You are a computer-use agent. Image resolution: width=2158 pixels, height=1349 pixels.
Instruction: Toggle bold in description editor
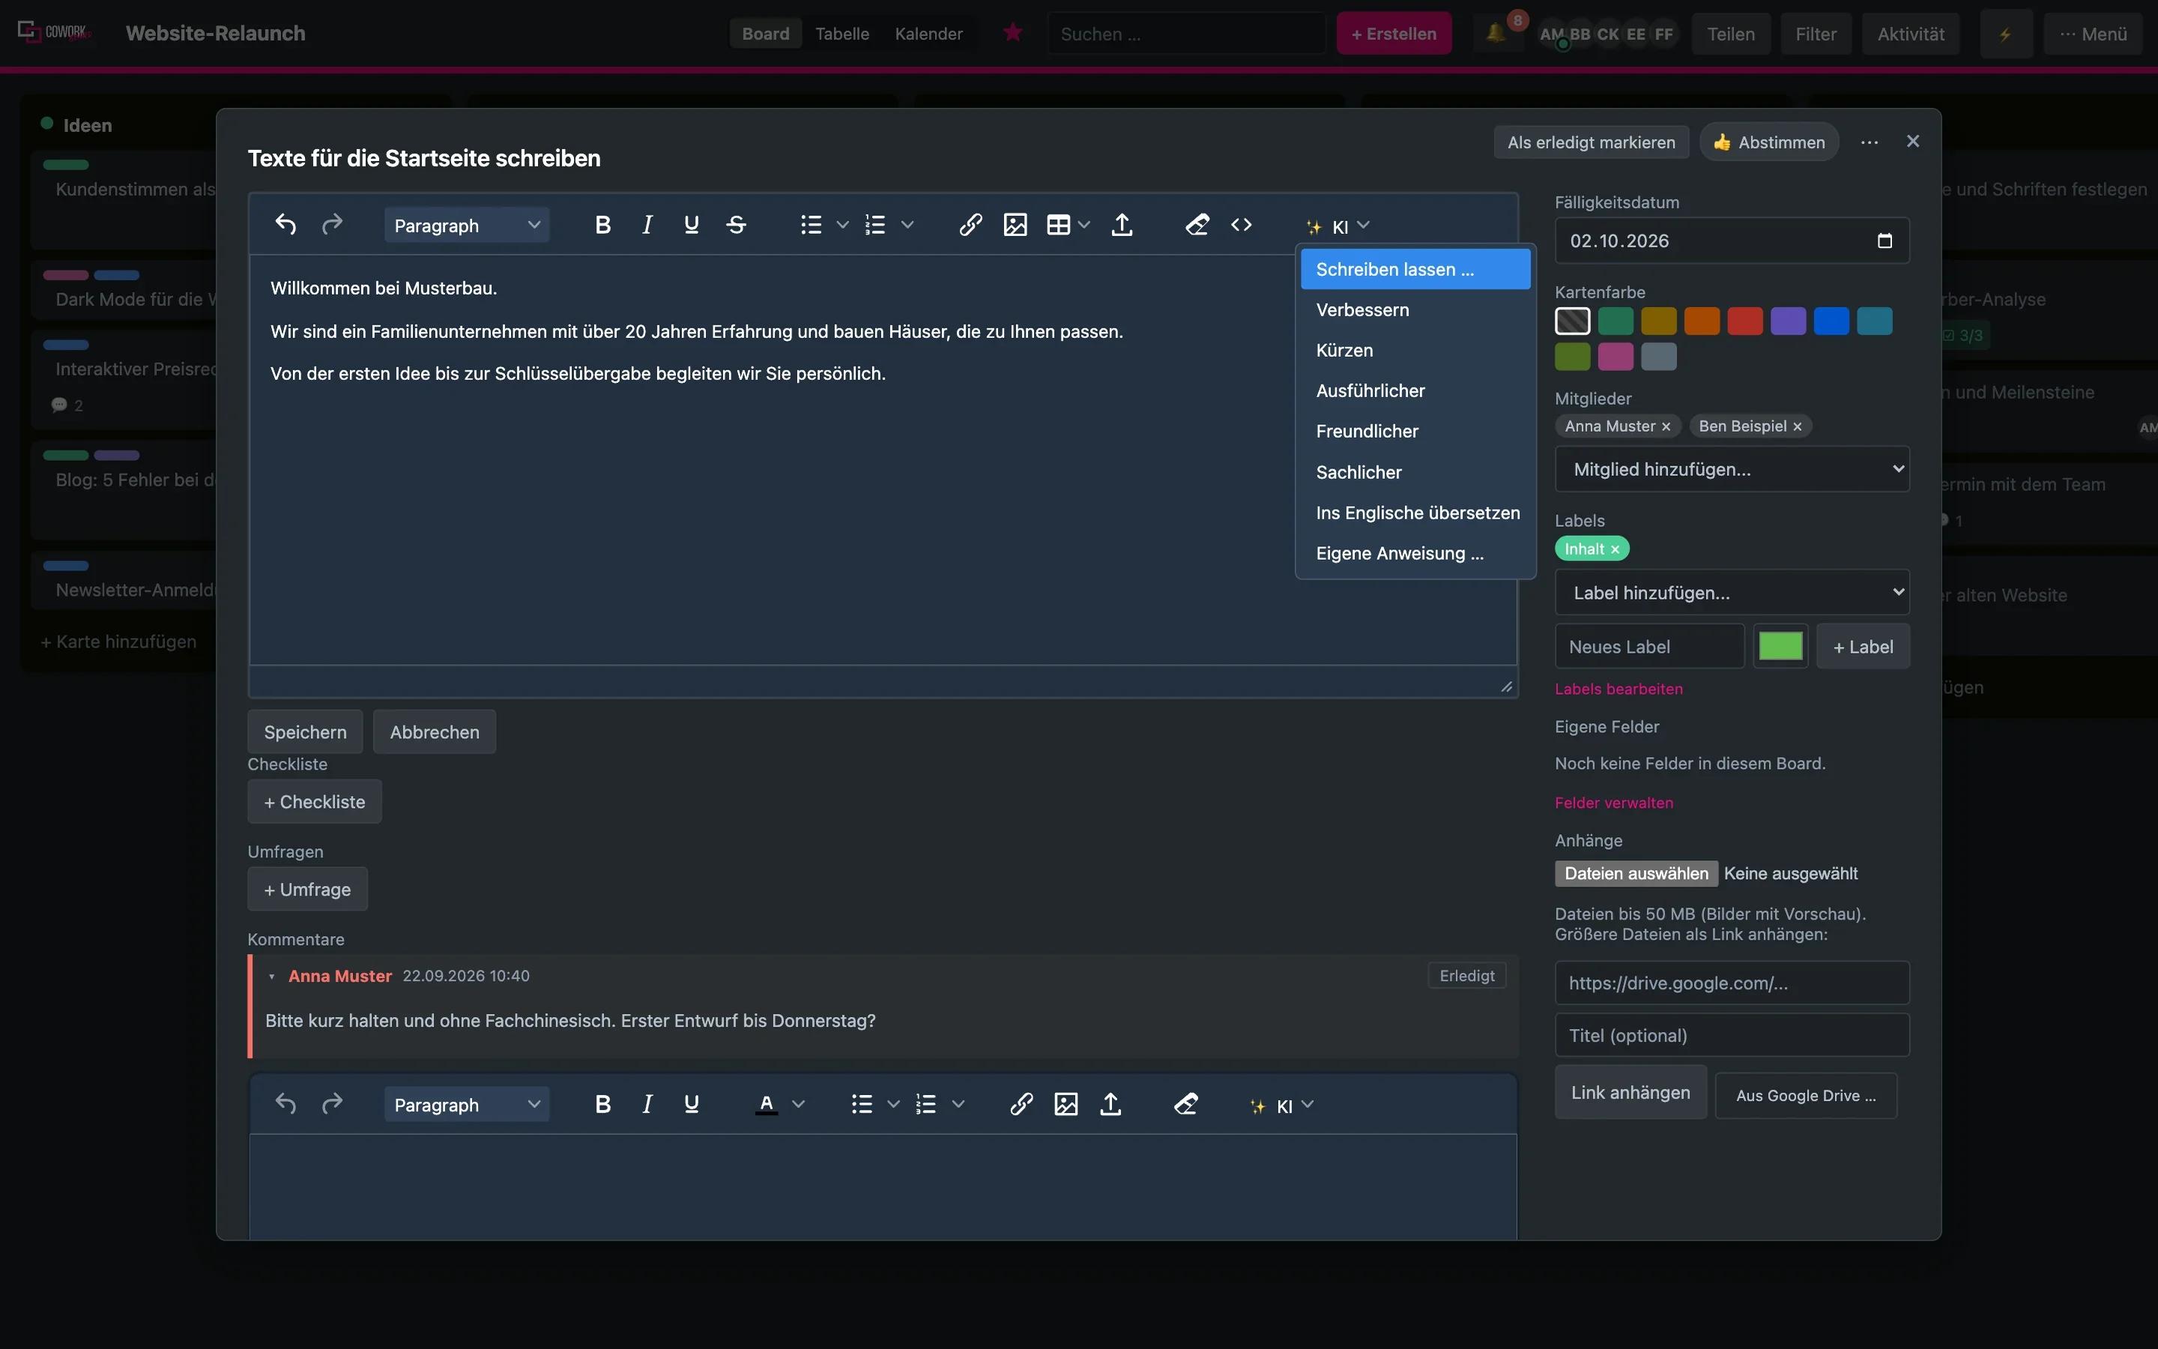tap(602, 225)
